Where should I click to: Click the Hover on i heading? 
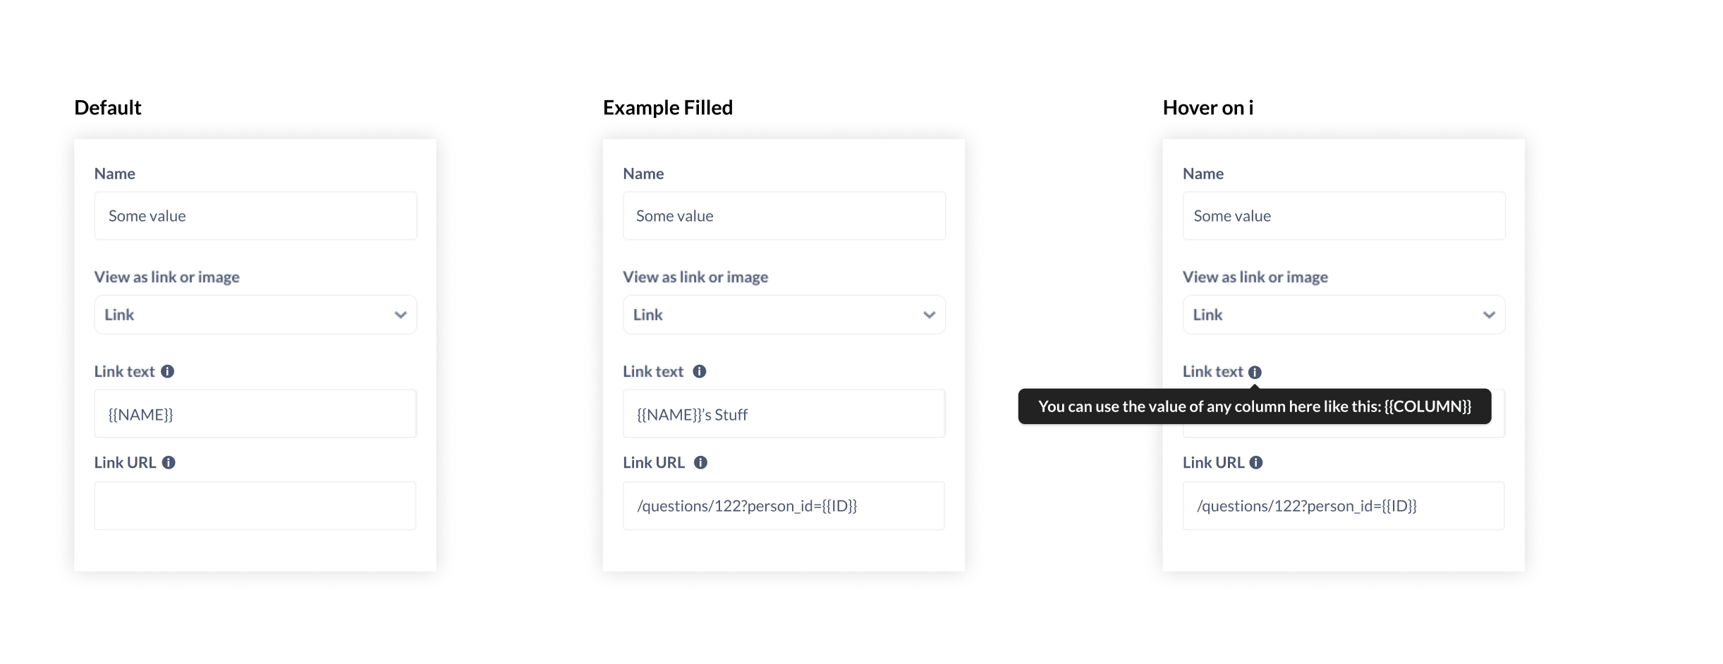(x=1209, y=107)
